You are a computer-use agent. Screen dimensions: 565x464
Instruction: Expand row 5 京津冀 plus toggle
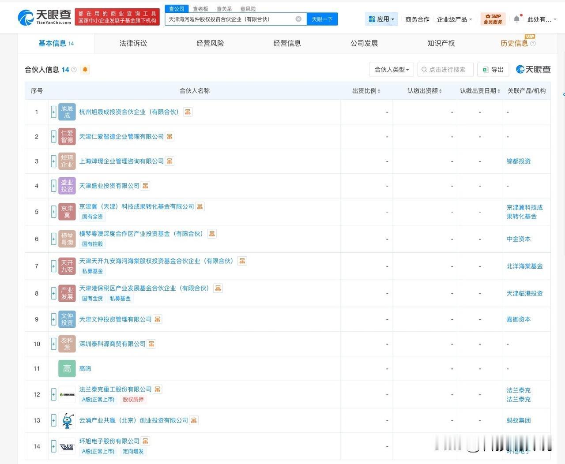click(53, 212)
